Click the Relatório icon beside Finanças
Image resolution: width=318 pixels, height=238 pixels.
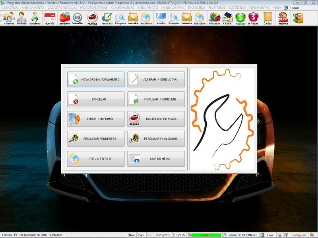coord(200,18)
